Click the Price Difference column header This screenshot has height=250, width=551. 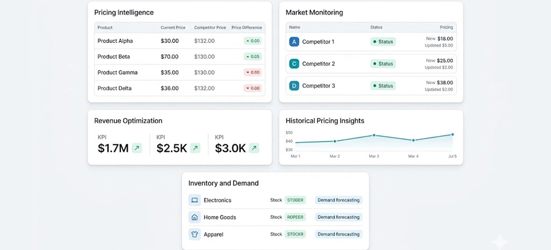click(247, 28)
